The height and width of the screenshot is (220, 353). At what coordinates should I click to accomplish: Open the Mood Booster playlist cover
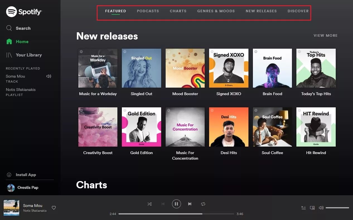(185, 68)
